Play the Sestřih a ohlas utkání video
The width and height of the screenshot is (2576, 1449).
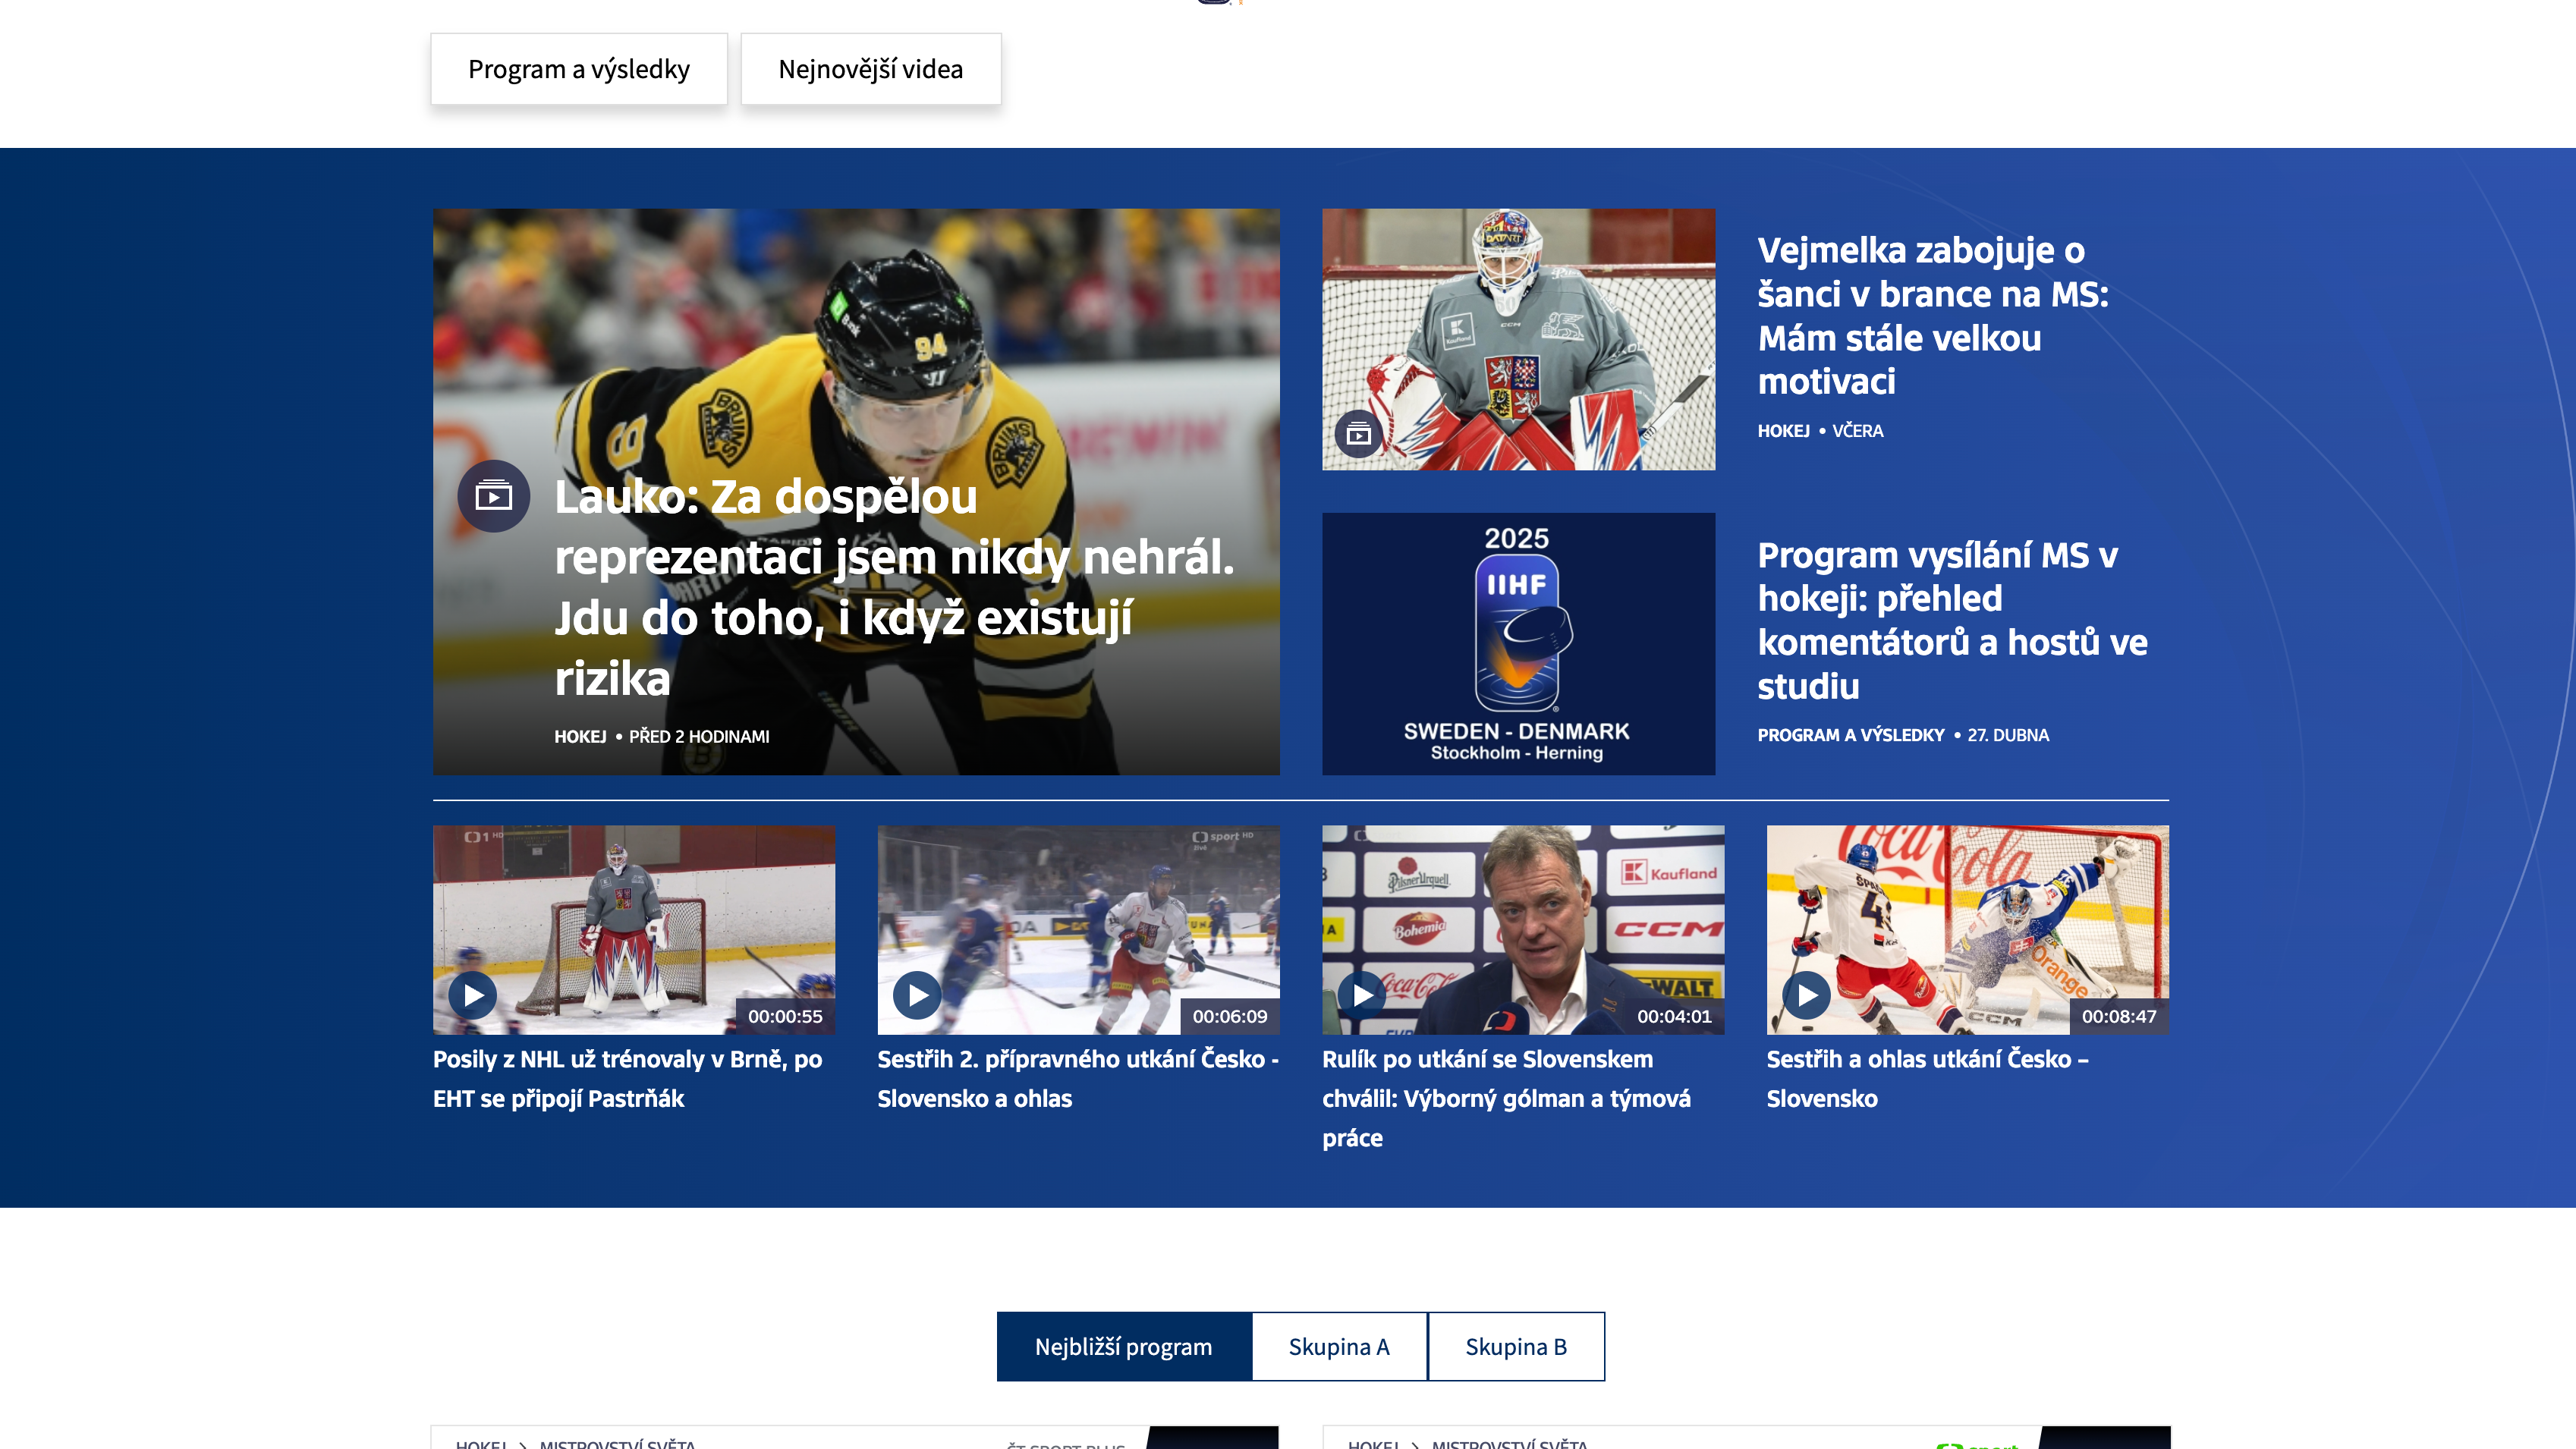1807,995
